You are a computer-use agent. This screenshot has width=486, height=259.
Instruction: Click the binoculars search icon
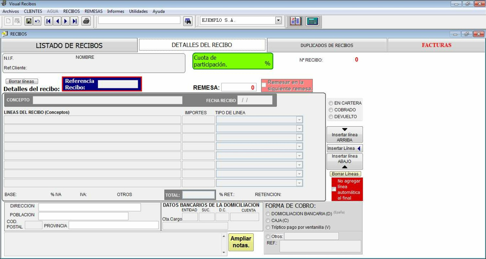188,21
